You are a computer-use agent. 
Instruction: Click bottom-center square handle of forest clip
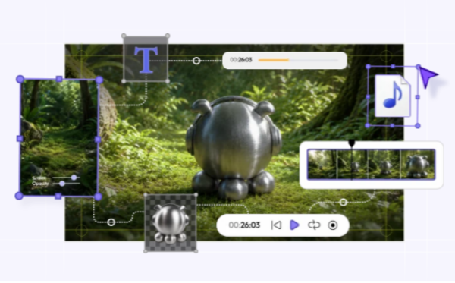click(58, 197)
